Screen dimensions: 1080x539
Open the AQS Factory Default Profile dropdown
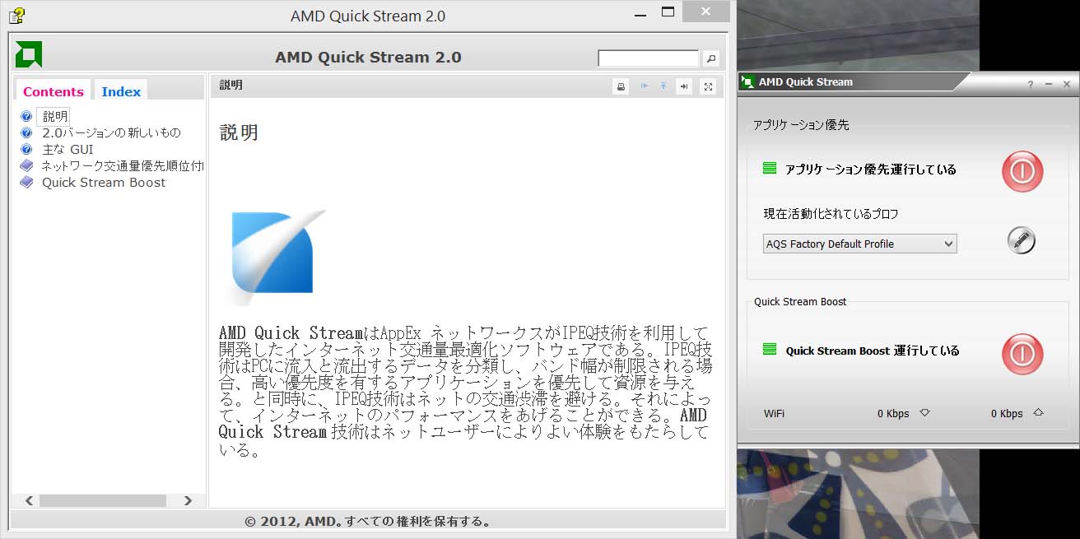[x=860, y=244]
